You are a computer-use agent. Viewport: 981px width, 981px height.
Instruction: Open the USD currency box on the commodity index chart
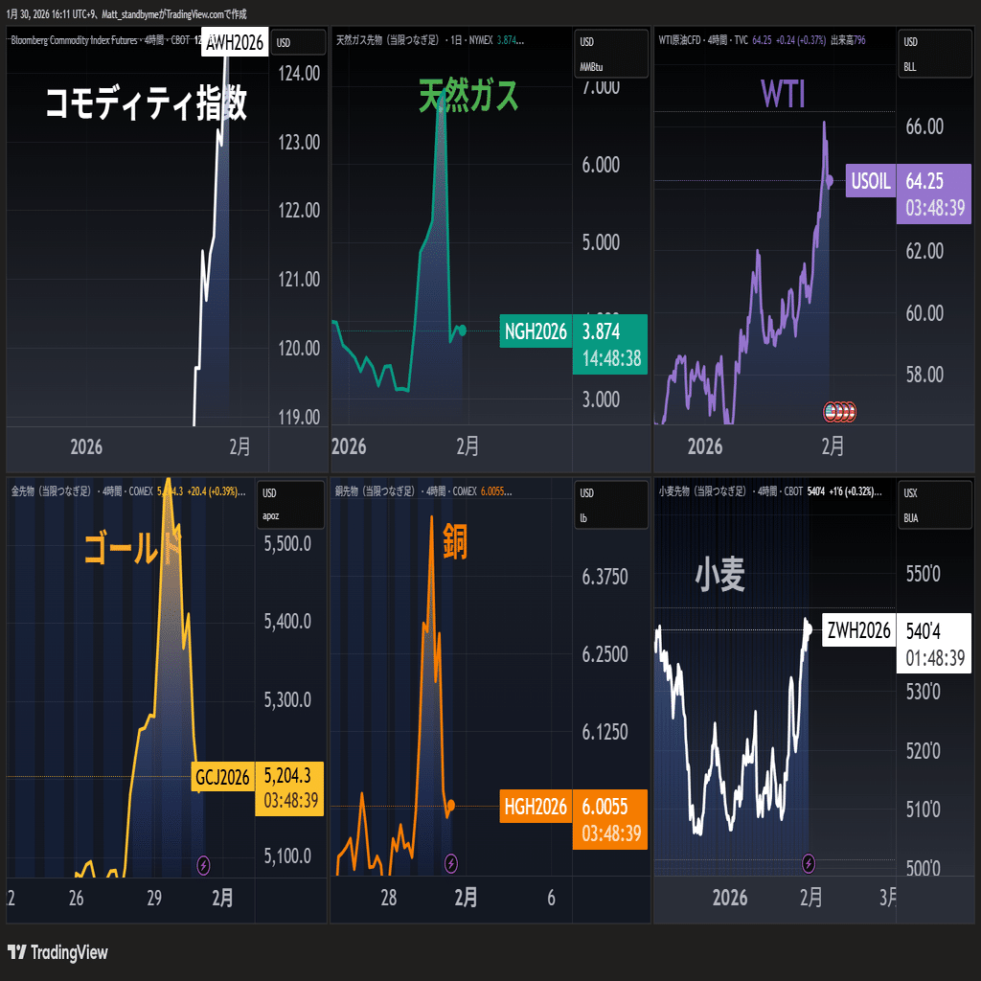(x=299, y=42)
